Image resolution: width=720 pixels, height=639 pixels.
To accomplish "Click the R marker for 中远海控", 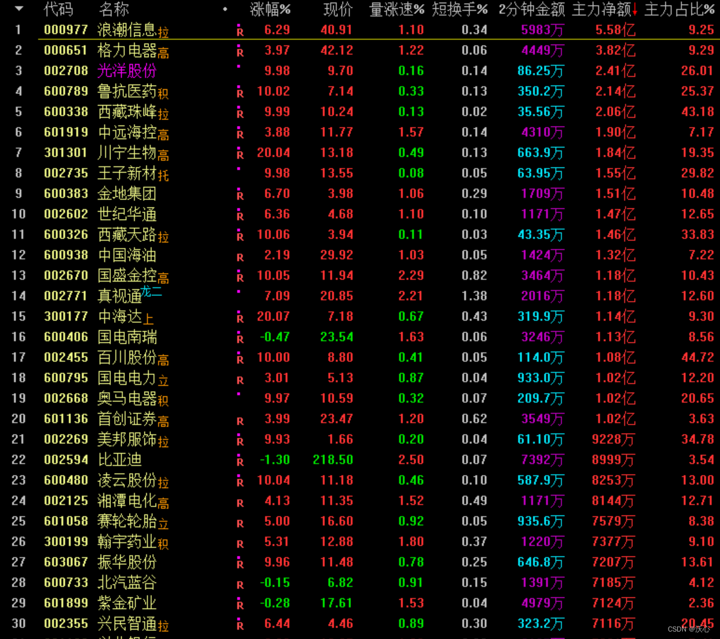I will (240, 133).
